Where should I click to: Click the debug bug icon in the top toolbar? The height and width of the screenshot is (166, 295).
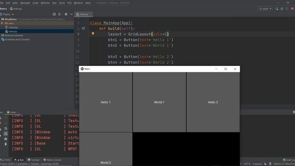coord(282,9)
